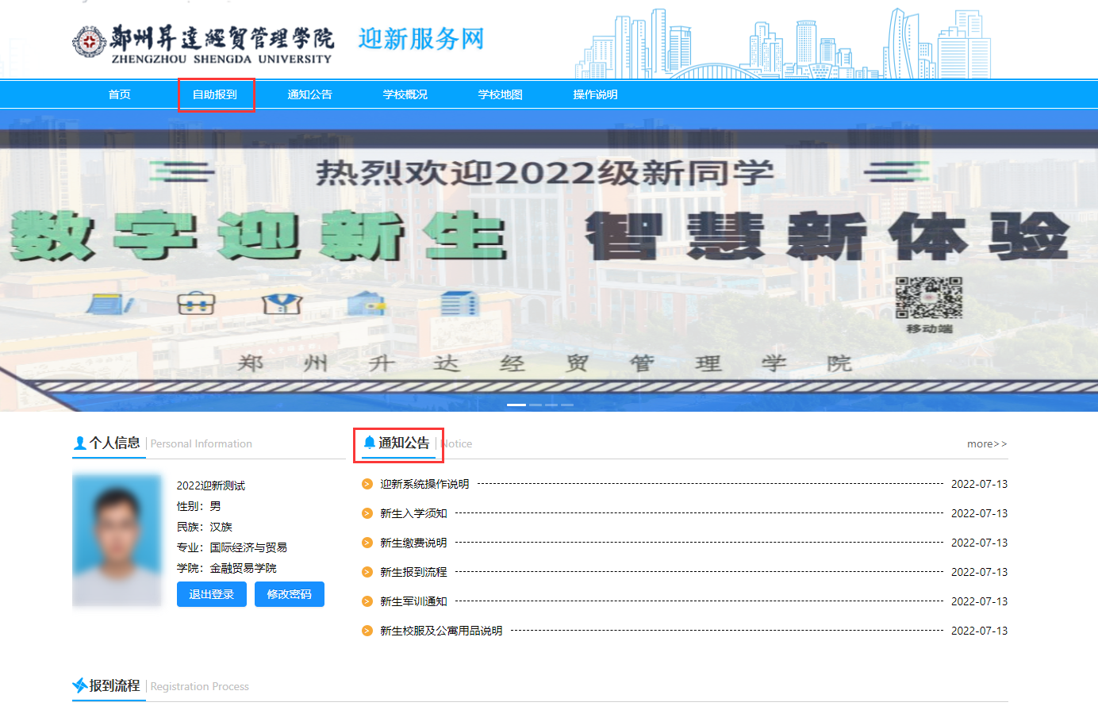Click the 个人信息 section heading
This screenshot has width=1098, height=710.
coord(114,443)
